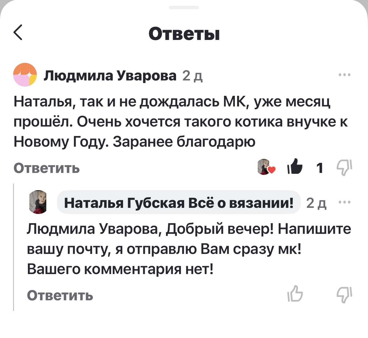This screenshot has width=368, height=338.
Task: Click the heart reaction avatar near like count
Action: pos(266,168)
